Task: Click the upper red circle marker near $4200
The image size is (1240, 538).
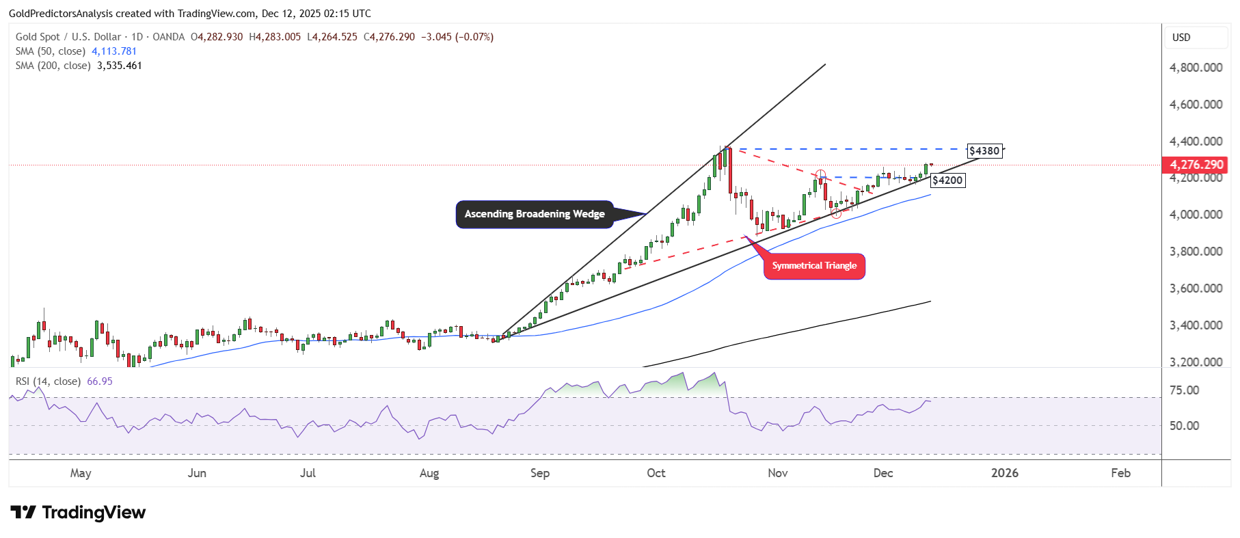Action: pos(820,175)
